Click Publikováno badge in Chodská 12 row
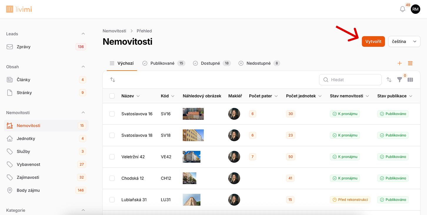The image size is (427, 215). (393, 178)
